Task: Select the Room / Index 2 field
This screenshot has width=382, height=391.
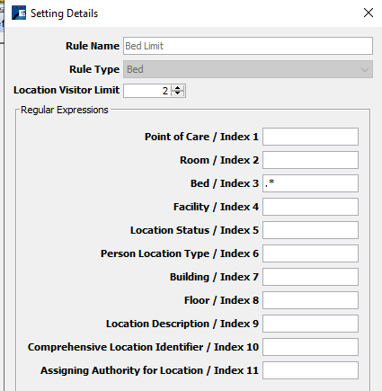Action: [x=310, y=160]
